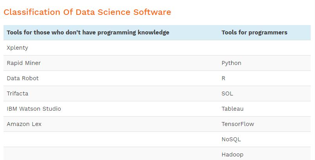
Task: Click the TensorFlow entry
Action: point(238,124)
